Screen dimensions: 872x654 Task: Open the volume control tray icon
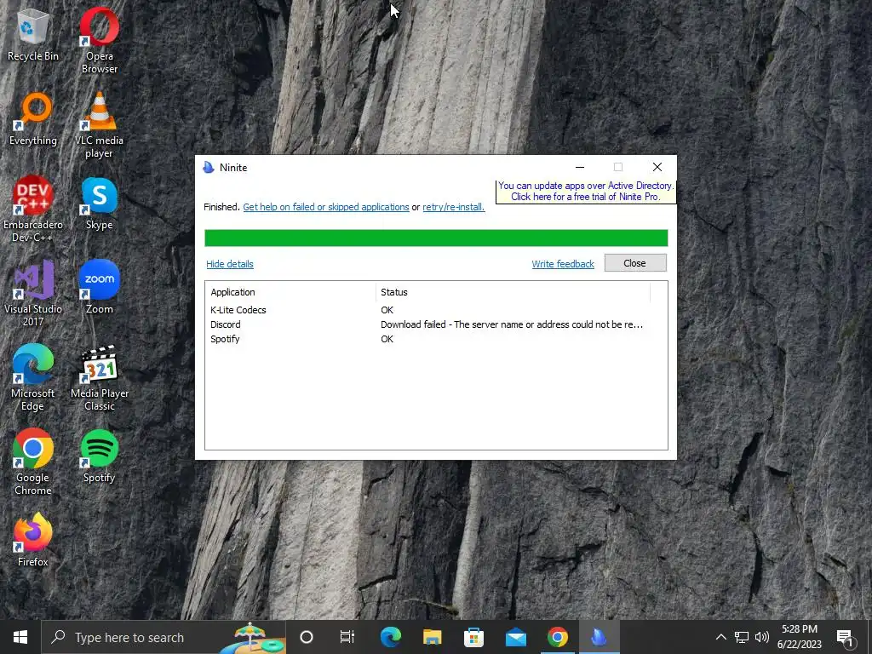pos(762,637)
